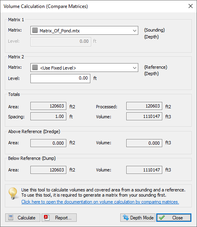Click the Above Reference Volume value 0.000
Screen dimensions: 197x227
pyautogui.click(x=144, y=143)
